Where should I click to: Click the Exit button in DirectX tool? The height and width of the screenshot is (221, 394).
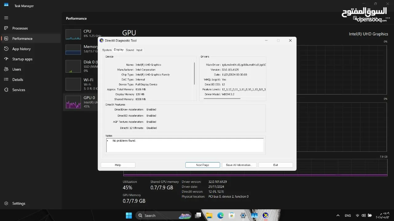276,165
